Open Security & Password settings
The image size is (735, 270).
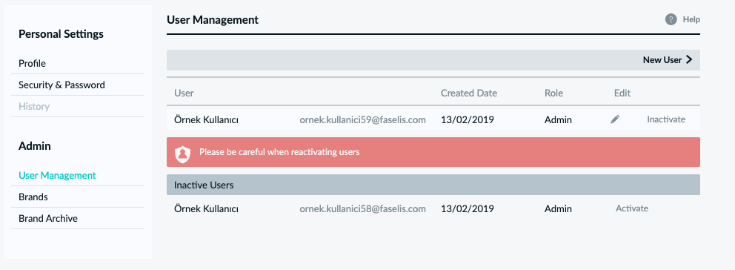61,85
